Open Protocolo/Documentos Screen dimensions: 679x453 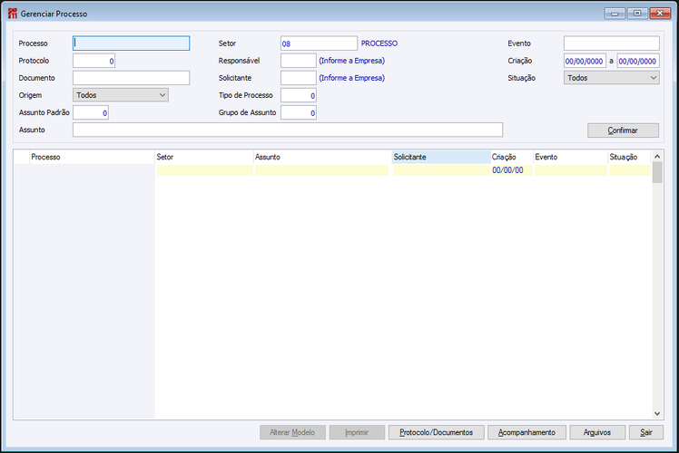[436, 432]
